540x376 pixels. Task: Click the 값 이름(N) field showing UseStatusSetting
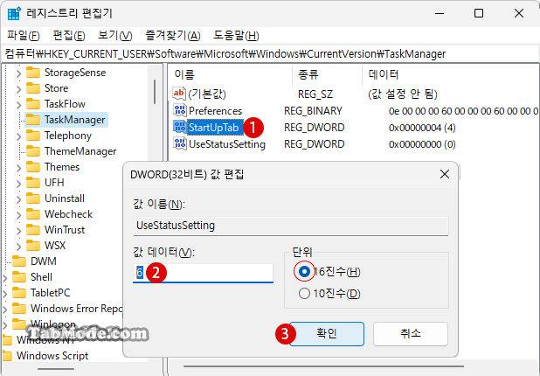point(291,226)
